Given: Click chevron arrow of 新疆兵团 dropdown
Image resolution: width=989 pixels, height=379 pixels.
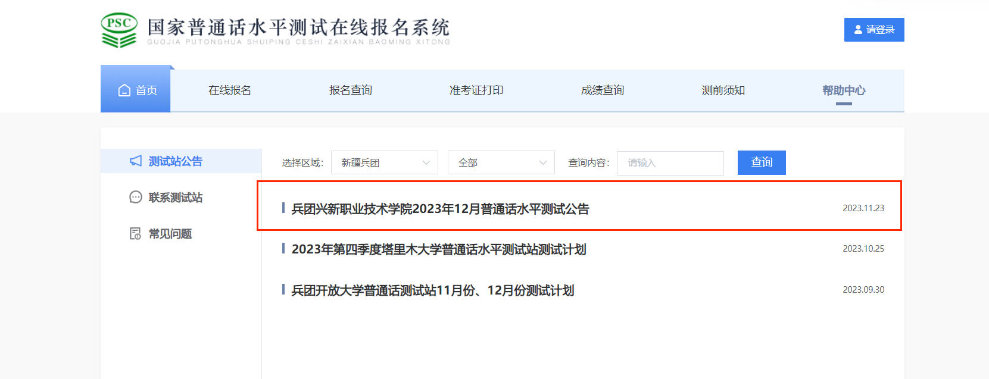Looking at the screenshot, I should click(x=426, y=163).
